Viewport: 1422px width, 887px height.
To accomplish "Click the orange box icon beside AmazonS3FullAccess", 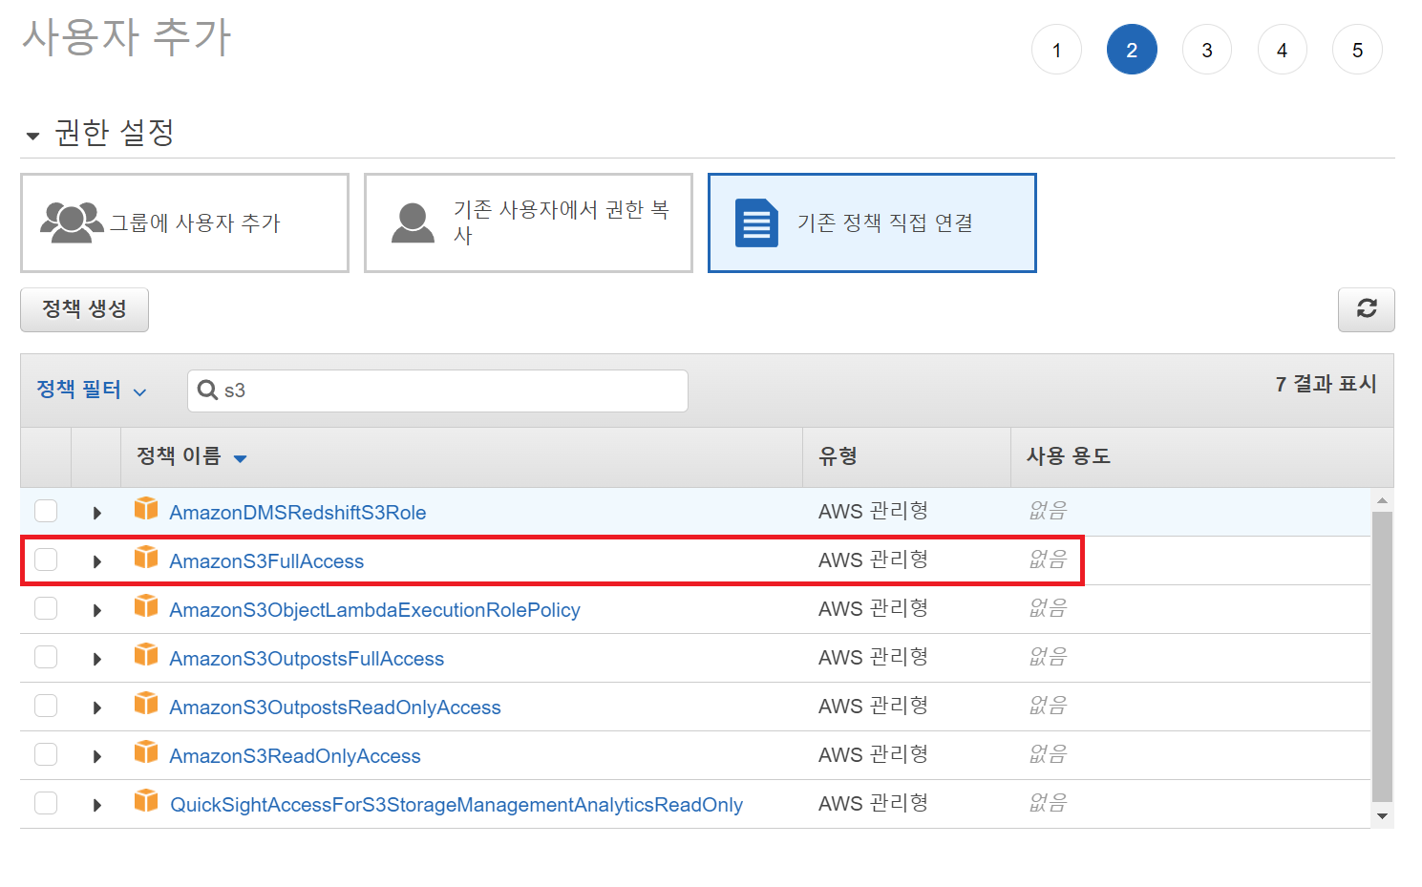I will click(146, 557).
